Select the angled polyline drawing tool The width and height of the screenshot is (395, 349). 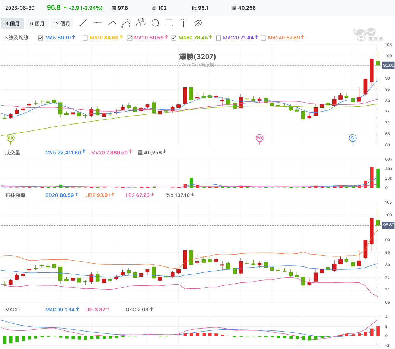coord(112,23)
